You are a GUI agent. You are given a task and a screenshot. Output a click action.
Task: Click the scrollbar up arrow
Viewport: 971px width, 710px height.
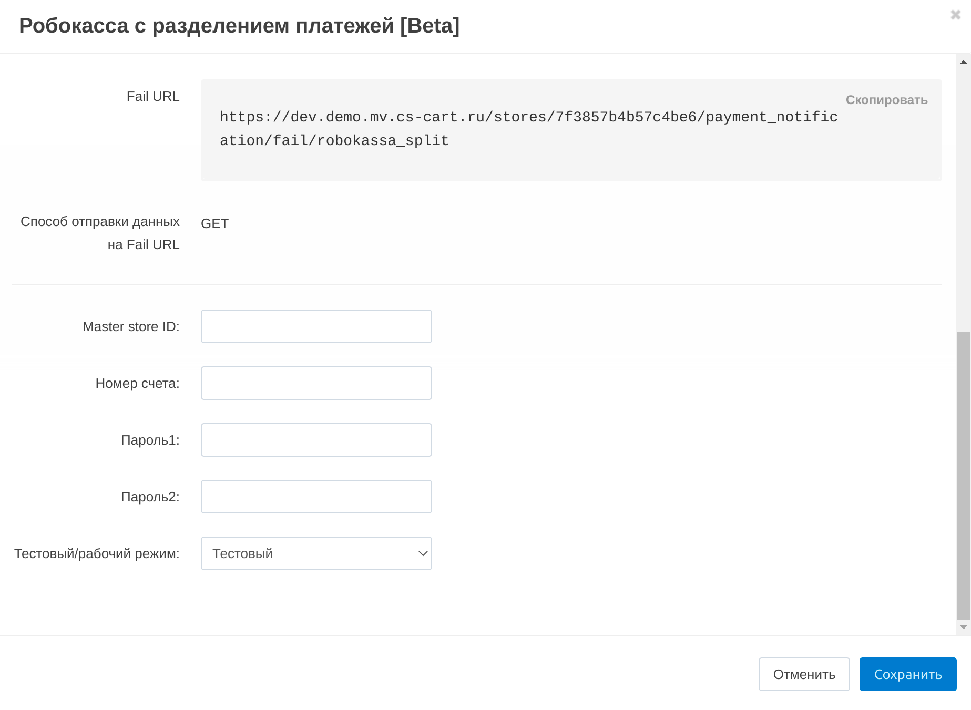click(963, 63)
